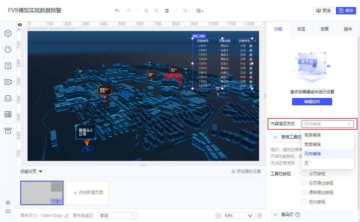Enable the 放大按钮 checkbox
Image resolution: width=360 pixels, height=222 pixels.
point(304,202)
